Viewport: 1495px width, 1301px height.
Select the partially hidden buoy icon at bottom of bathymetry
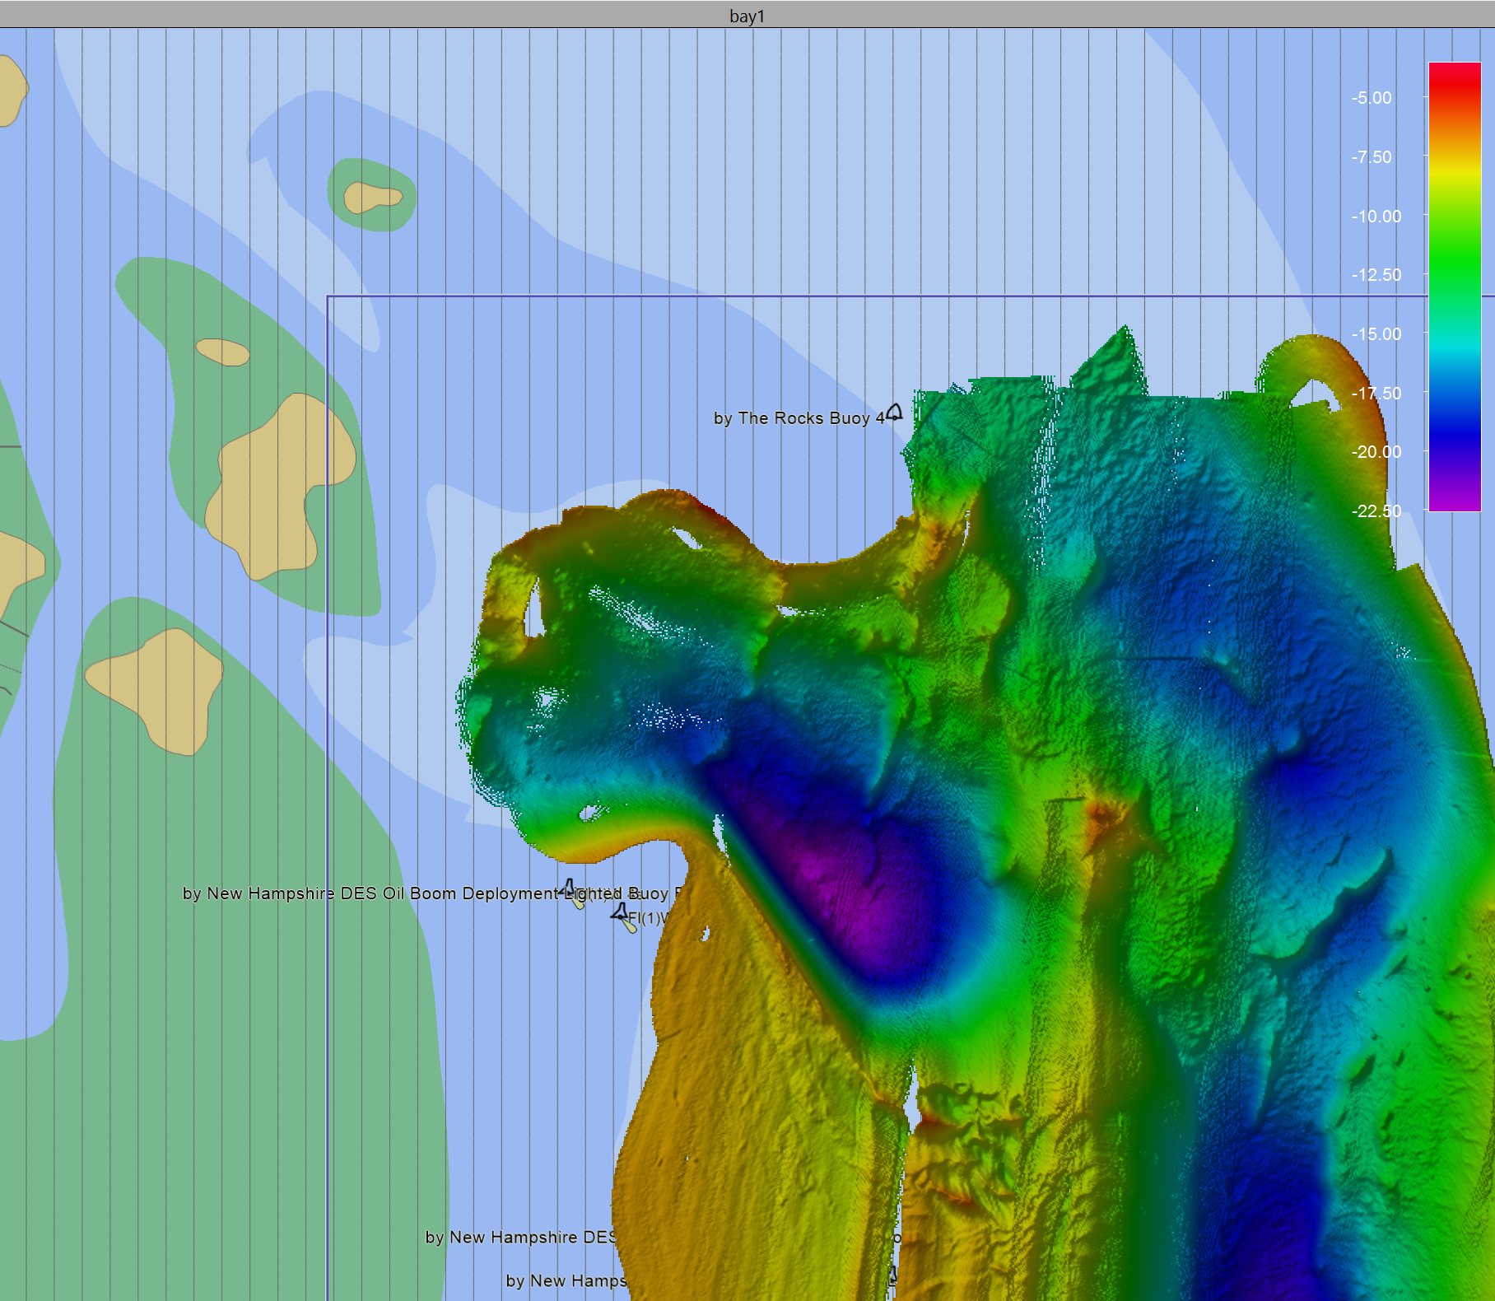(892, 1277)
